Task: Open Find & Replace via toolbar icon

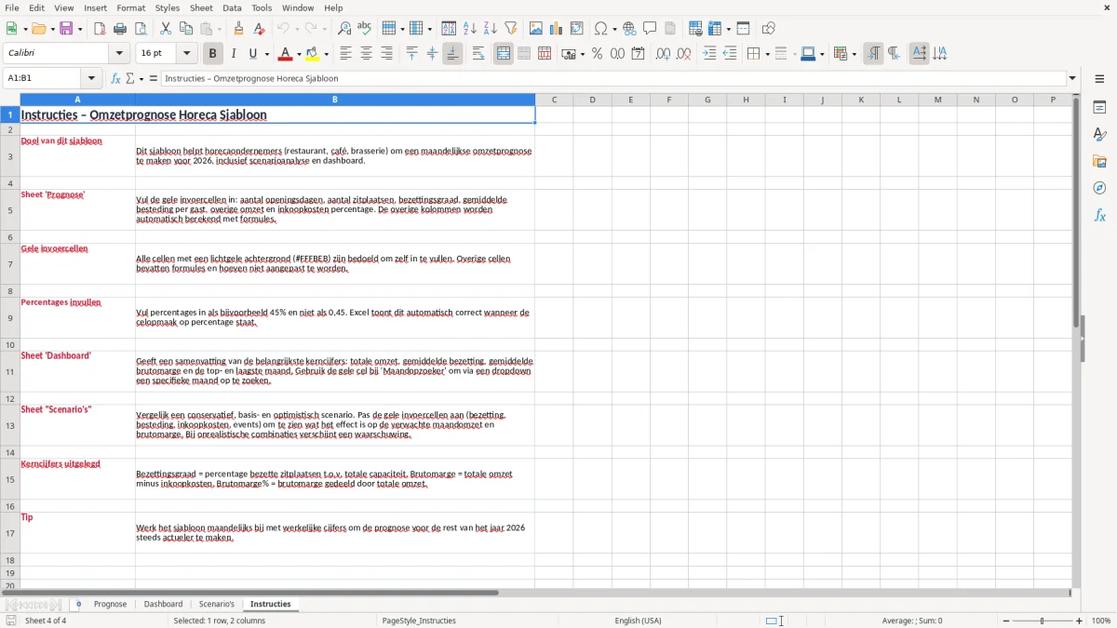Action: 344,29
